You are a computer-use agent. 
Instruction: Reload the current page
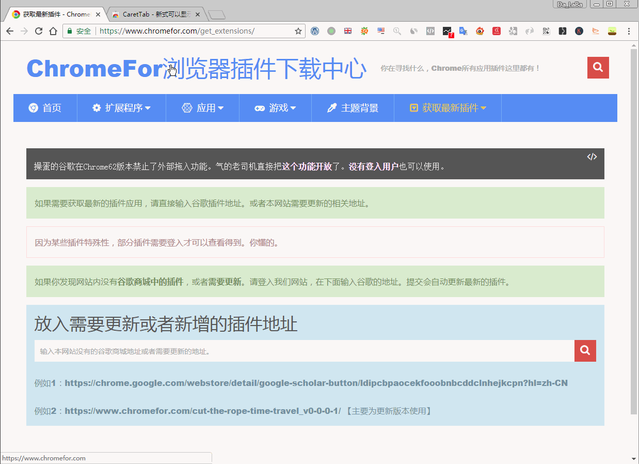pos(38,31)
